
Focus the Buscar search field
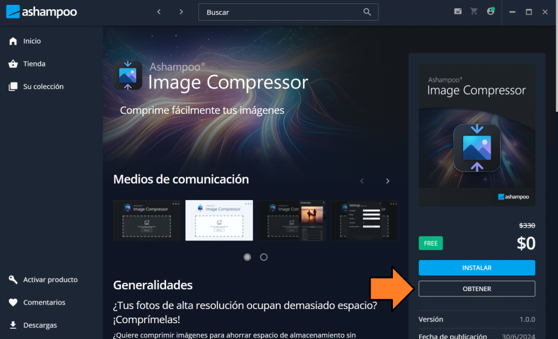pyautogui.click(x=288, y=12)
